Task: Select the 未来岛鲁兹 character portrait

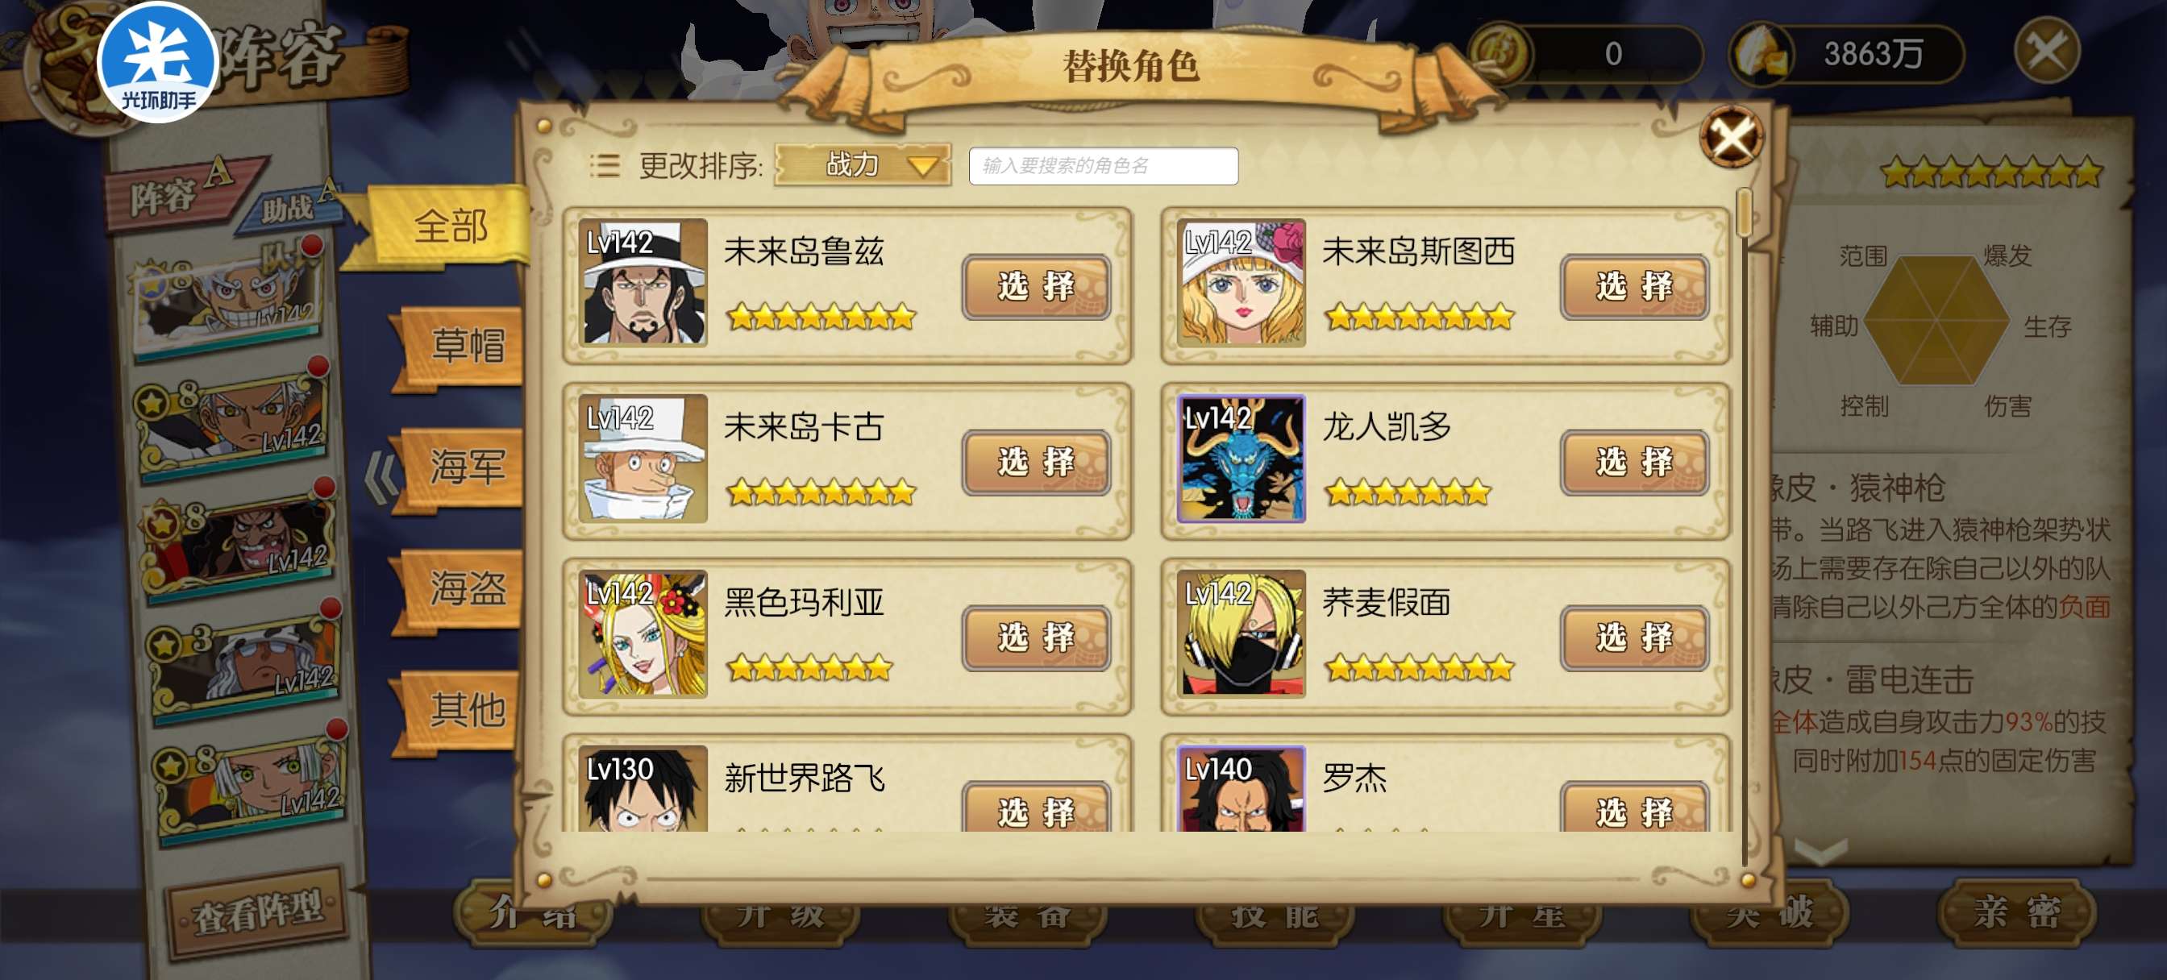Action: pyautogui.click(x=643, y=282)
